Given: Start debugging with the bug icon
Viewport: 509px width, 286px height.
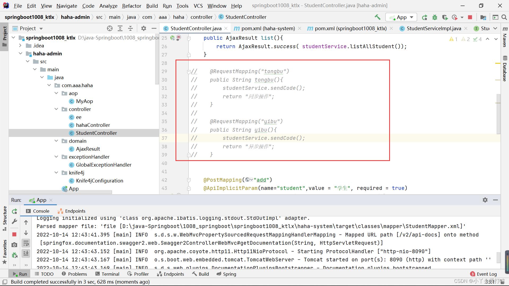Looking at the screenshot, I should point(435,17).
